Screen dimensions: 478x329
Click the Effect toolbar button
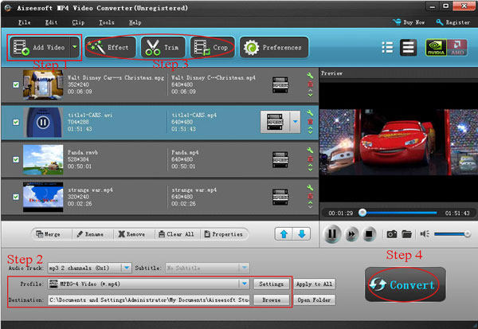point(110,47)
